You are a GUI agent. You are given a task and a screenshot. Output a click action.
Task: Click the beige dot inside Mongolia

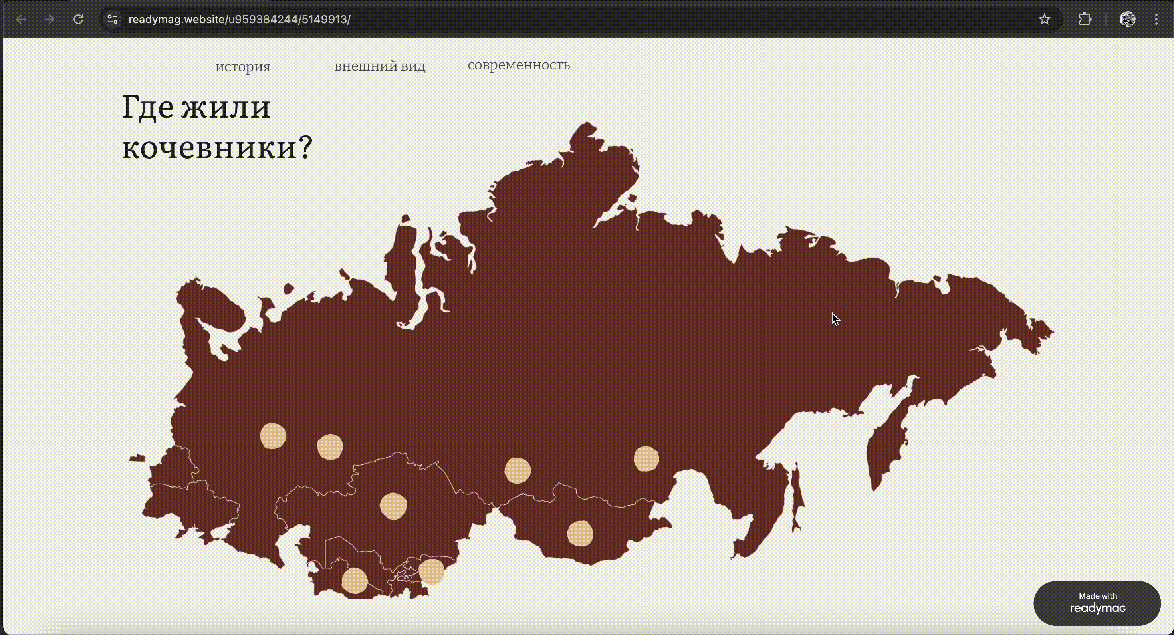pyautogui.click(x=580, y=533)
